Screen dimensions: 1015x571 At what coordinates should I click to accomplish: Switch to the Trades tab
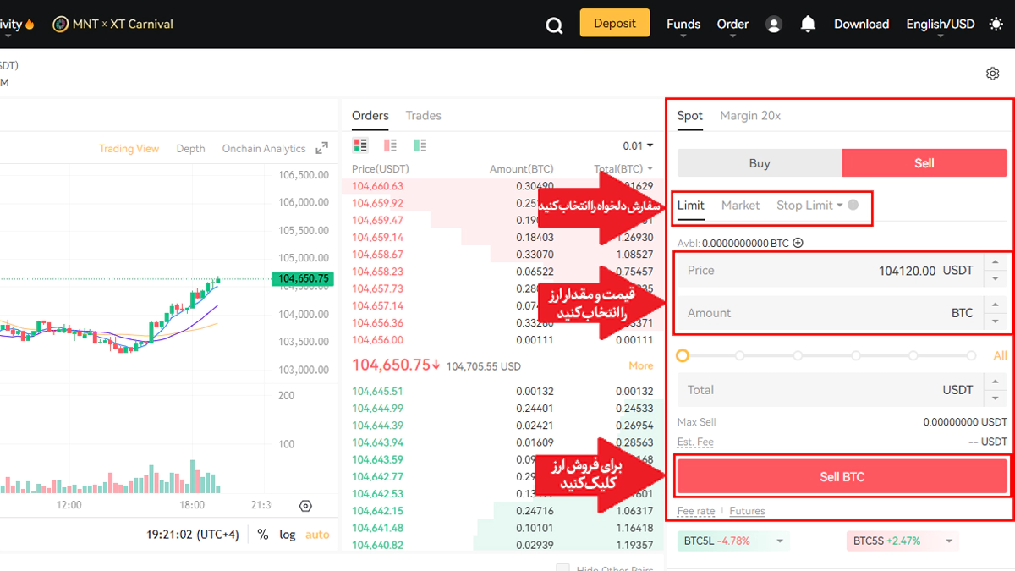(x=423, y=116)
